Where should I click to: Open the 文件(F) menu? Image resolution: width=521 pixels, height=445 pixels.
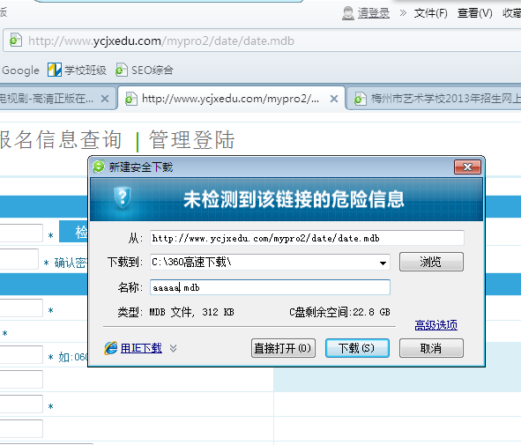tap(430, 13)
